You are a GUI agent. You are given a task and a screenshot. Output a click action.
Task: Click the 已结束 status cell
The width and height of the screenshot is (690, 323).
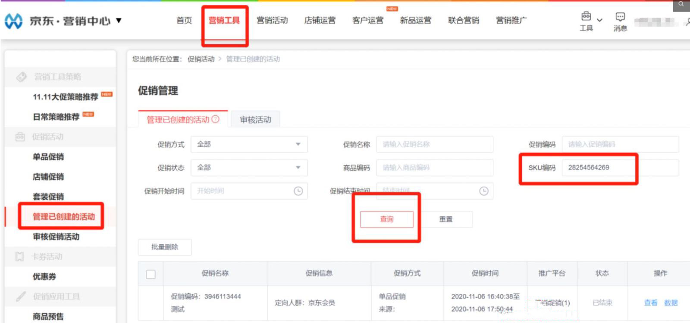tap(602, 303)
